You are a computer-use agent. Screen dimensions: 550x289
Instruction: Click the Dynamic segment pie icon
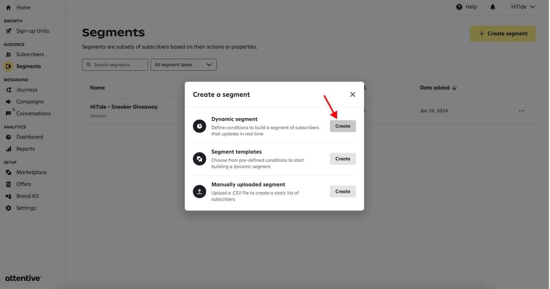point(199,126)
